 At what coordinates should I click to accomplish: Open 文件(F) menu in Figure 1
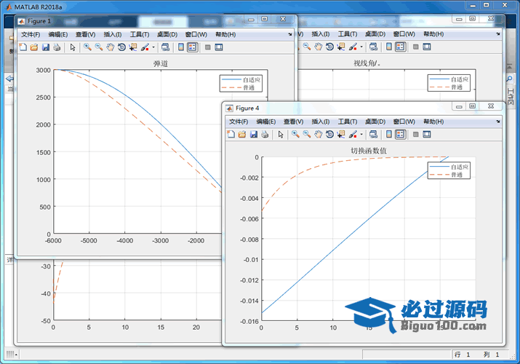coord(30,34)
